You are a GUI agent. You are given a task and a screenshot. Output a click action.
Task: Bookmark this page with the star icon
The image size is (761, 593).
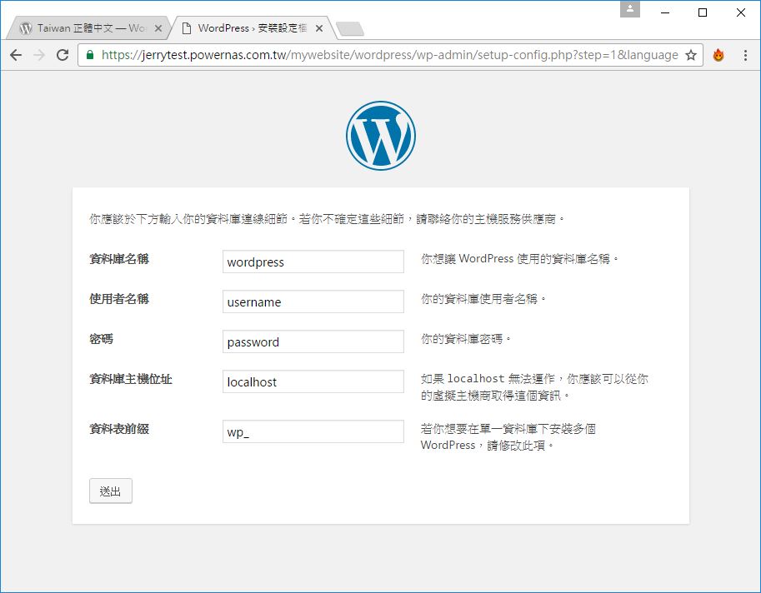pos(691,55)
